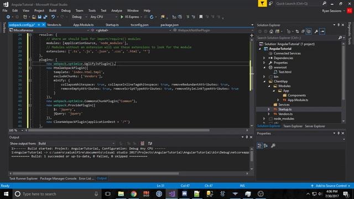The height and width of the screenshot is (199, 354).
Task: Click the Solution Explorer vertical scrollbar
Action: 343,72
